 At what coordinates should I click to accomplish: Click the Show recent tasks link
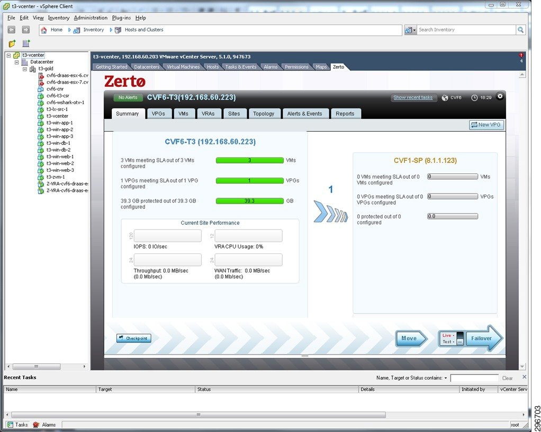pos(413,98)
